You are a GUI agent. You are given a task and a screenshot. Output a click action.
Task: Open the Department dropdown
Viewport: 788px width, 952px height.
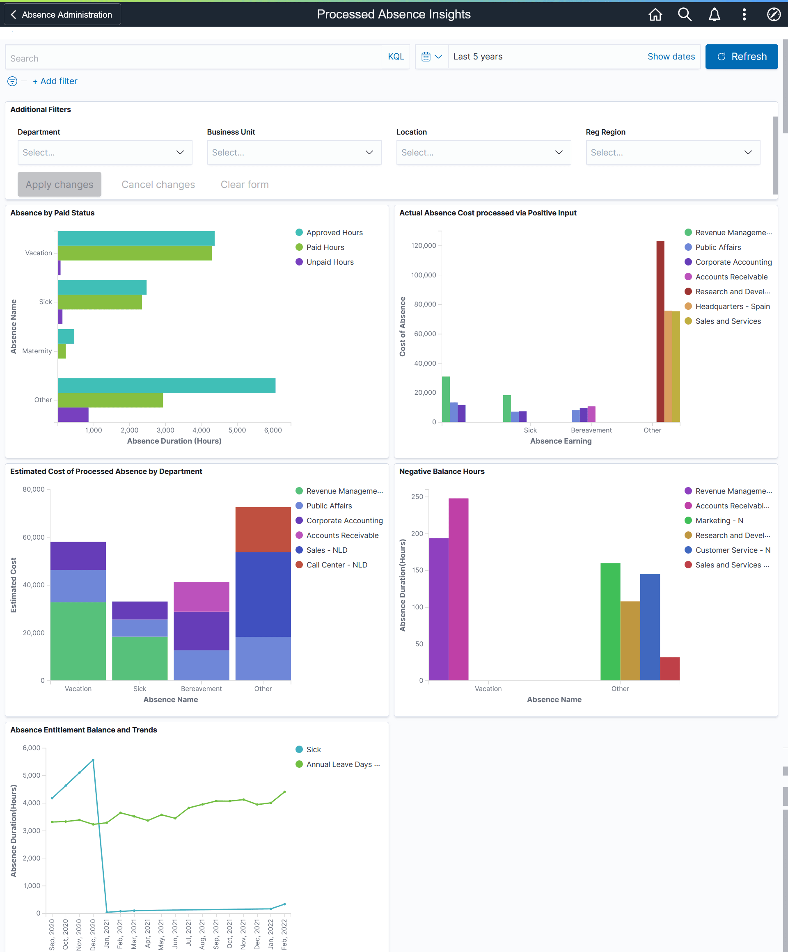click(x=105, y=152)
